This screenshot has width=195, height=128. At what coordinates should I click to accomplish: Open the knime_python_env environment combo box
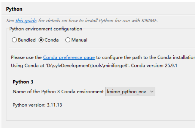[x=130, y=92]
